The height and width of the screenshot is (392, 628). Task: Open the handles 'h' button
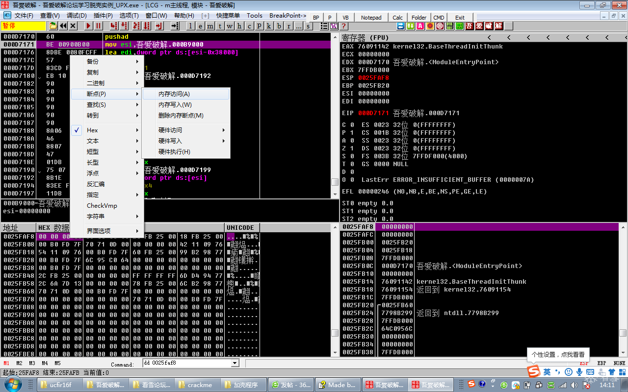pos(239,26)
